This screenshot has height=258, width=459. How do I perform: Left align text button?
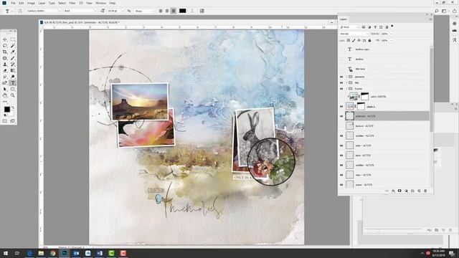[x=161, y=11]
